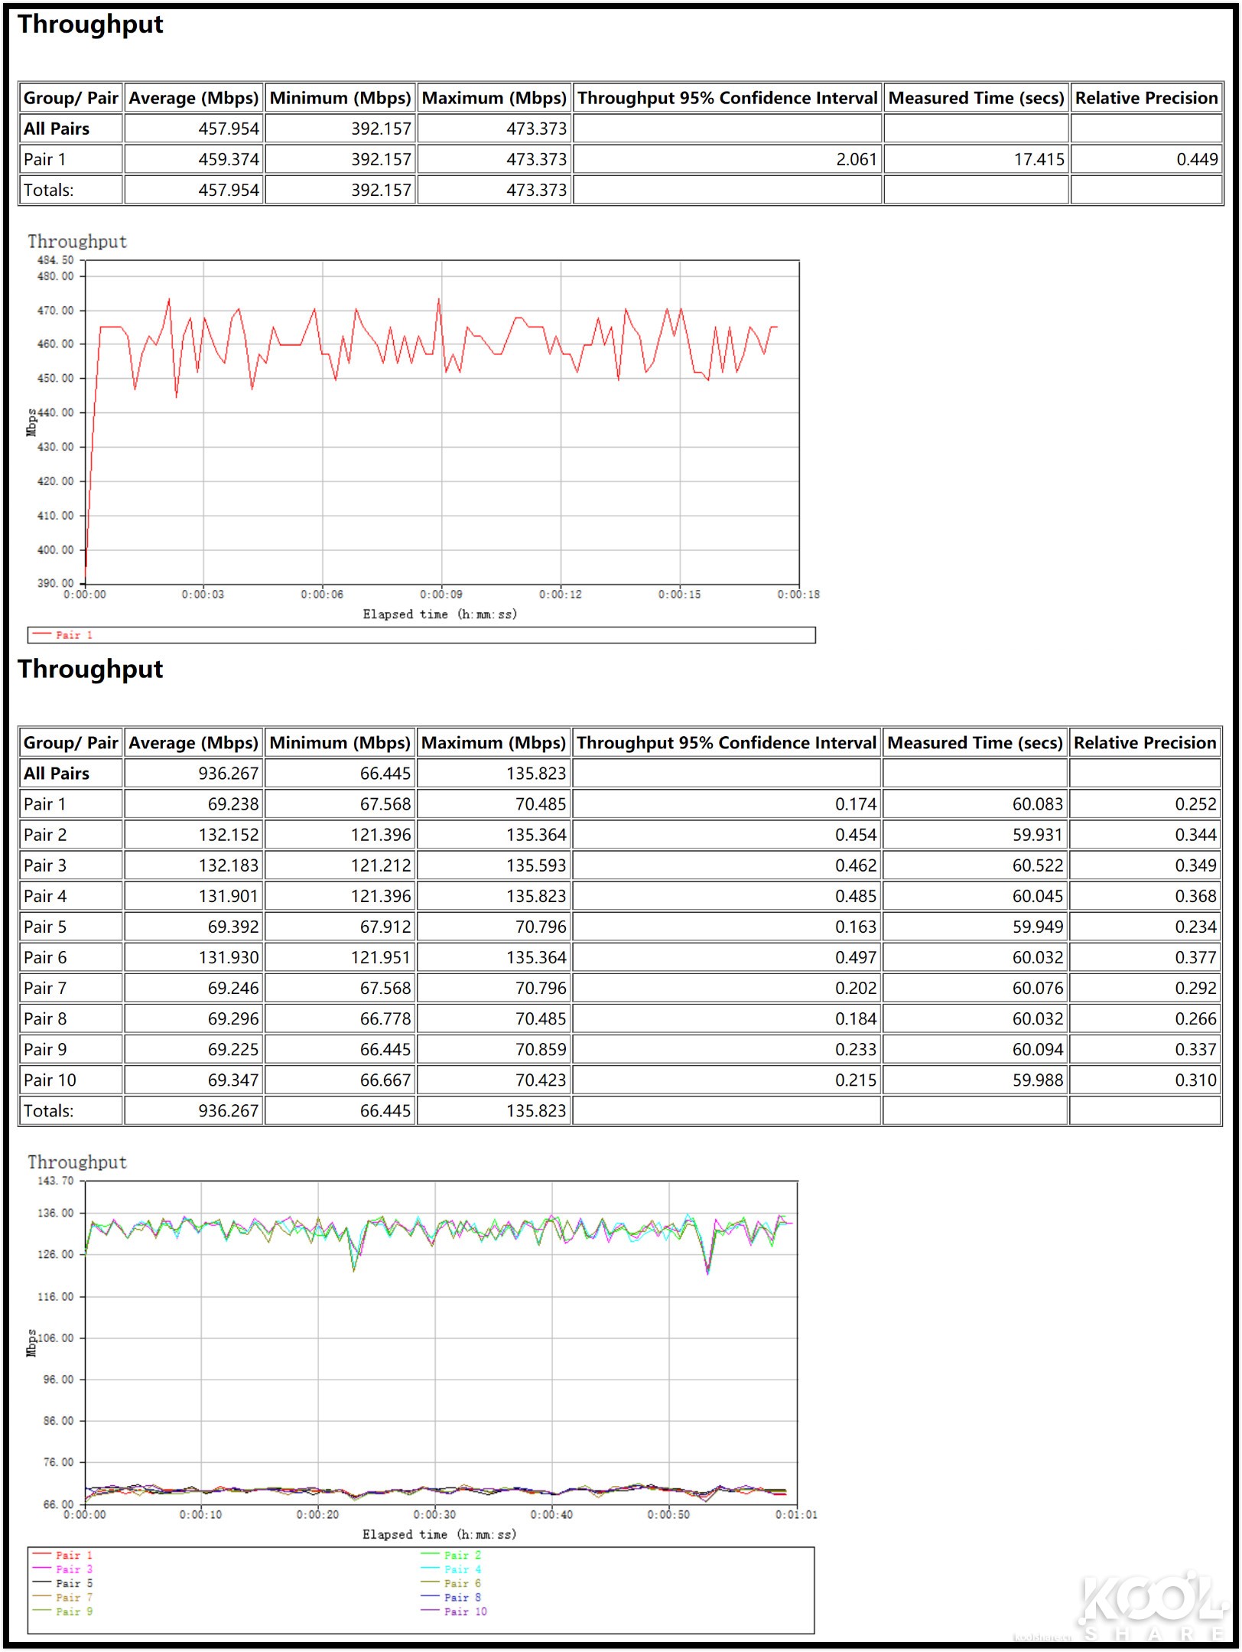Click the first Throughput section heading
Viewport: 1242px width, 1652px height.
[90, 24]
